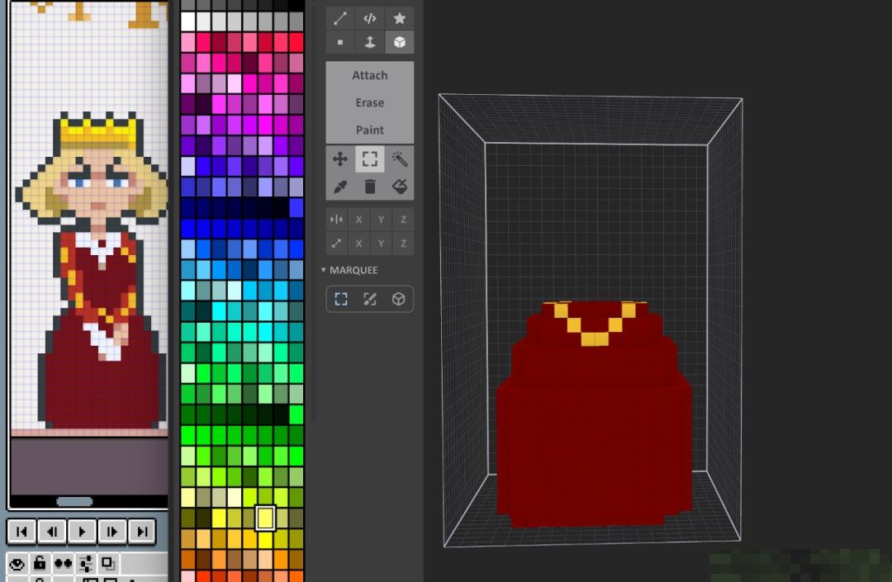Pick bright green swatch ending dark-green row

pos(296,415)
